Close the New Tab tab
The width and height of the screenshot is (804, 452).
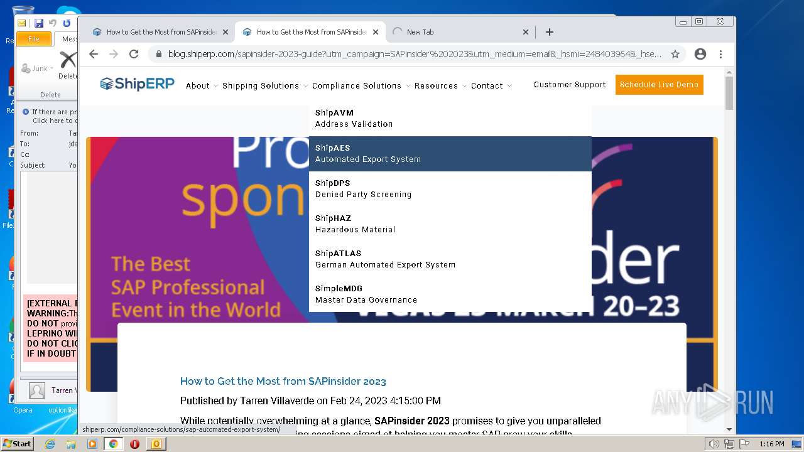pos(526,32)
